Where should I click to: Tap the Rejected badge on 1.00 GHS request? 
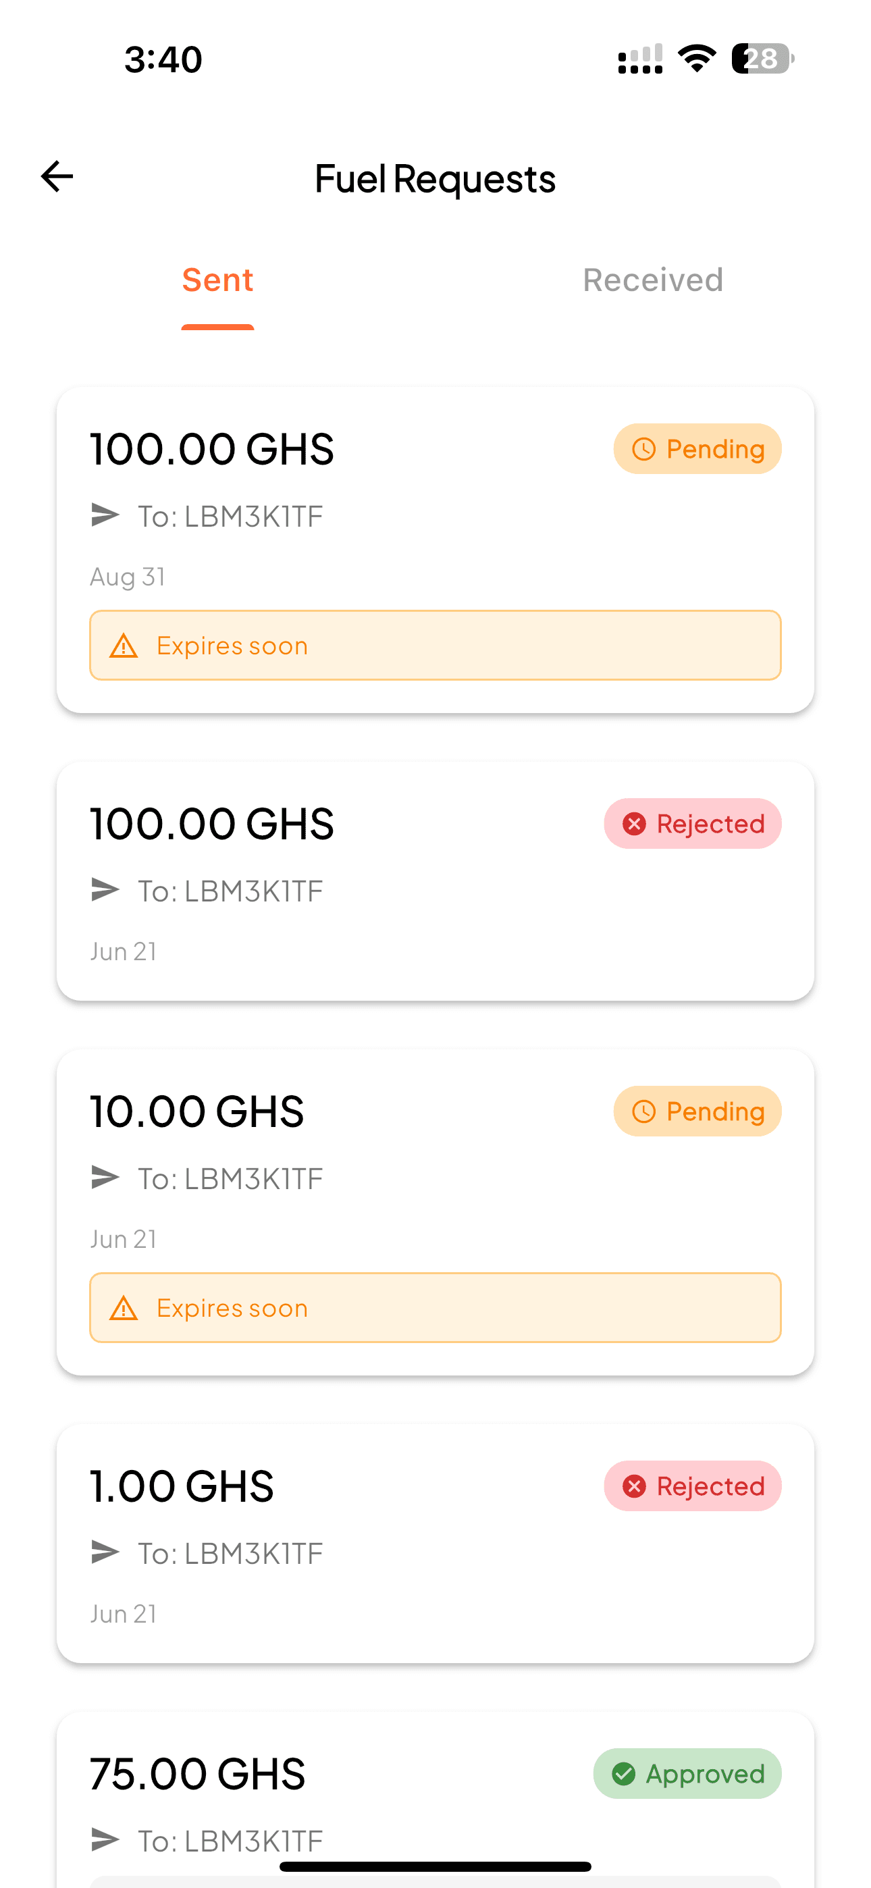(x=692, y=1486)
